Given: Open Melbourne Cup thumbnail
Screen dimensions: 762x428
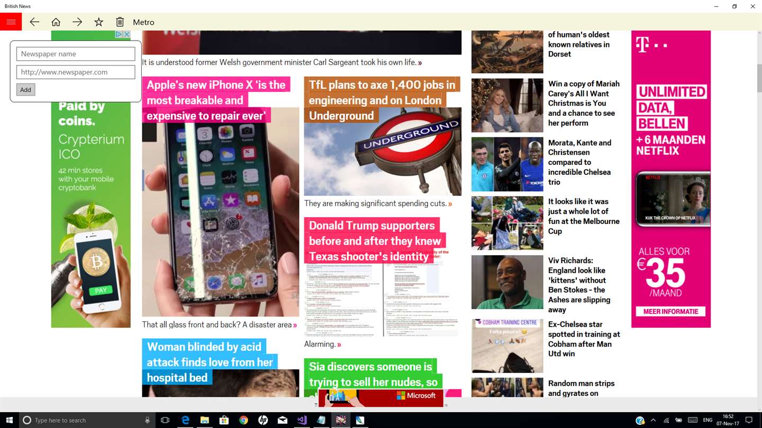Looking at the screenshot, I should click(507, 223).
